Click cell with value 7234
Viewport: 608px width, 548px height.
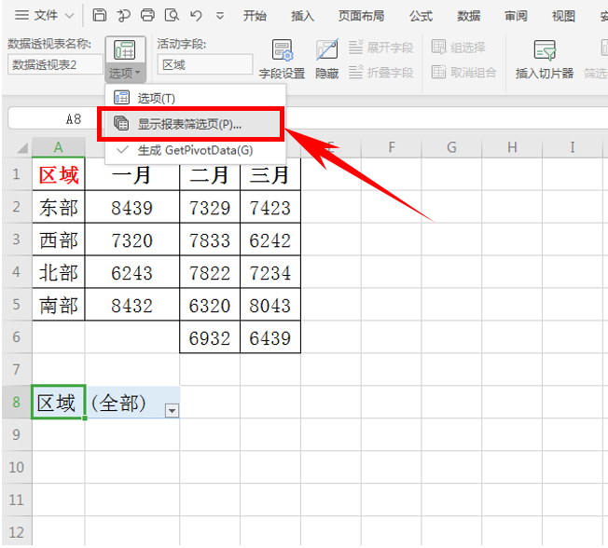[270, 272]
